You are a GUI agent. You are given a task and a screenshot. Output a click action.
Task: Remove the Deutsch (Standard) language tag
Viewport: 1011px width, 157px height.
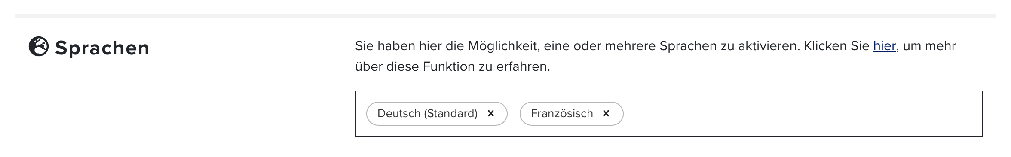pos(491,113)
